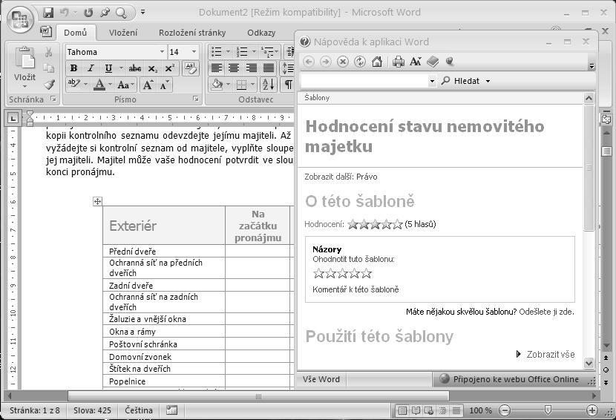Cut selection with scissors icon
The height and width of the screenshot is (420, 616).
pos(49,52)
